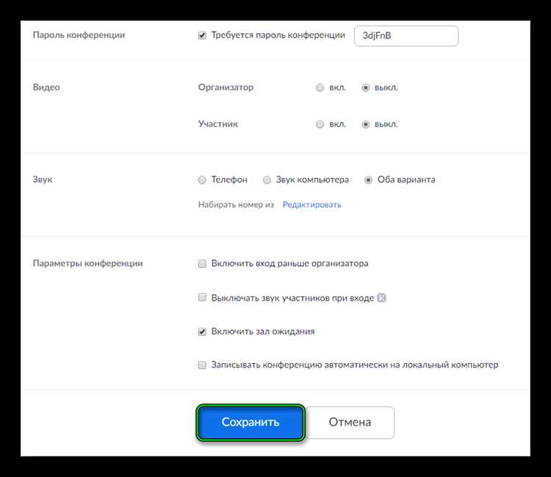Select 'выкл.' radio for Участник video
Screen dimensions: 551x477
tap(365, 124)
